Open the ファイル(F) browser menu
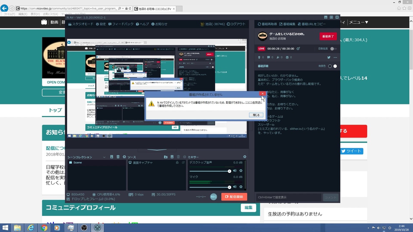413x232 pixels. (9, 14)
